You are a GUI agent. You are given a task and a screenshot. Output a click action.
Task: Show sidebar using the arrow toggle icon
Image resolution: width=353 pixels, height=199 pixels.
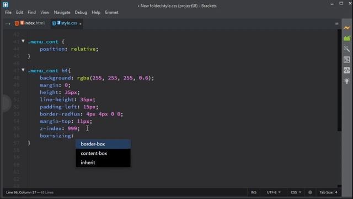8,23
